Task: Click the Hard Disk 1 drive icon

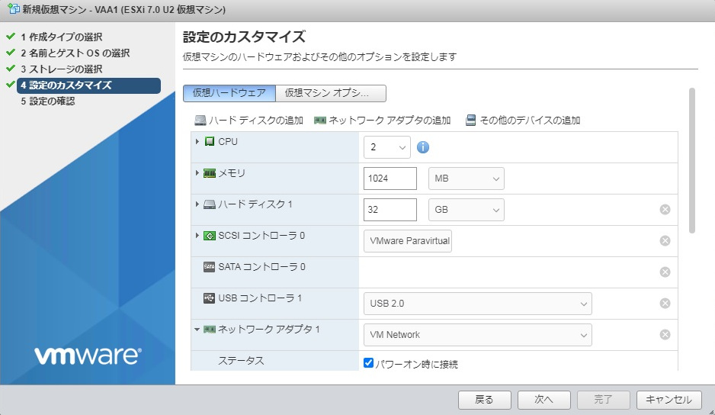Action: pyautogui.click(x=210, y=204)
